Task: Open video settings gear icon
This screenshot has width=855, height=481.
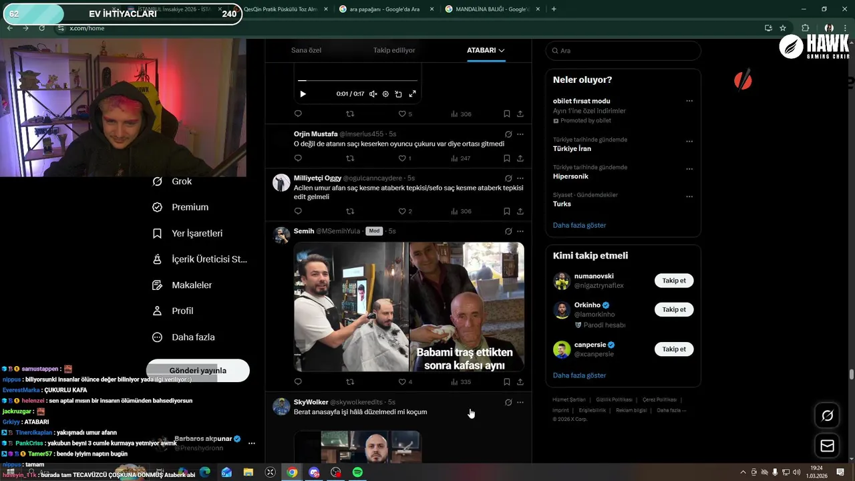Action: click(x=385, y=94)
